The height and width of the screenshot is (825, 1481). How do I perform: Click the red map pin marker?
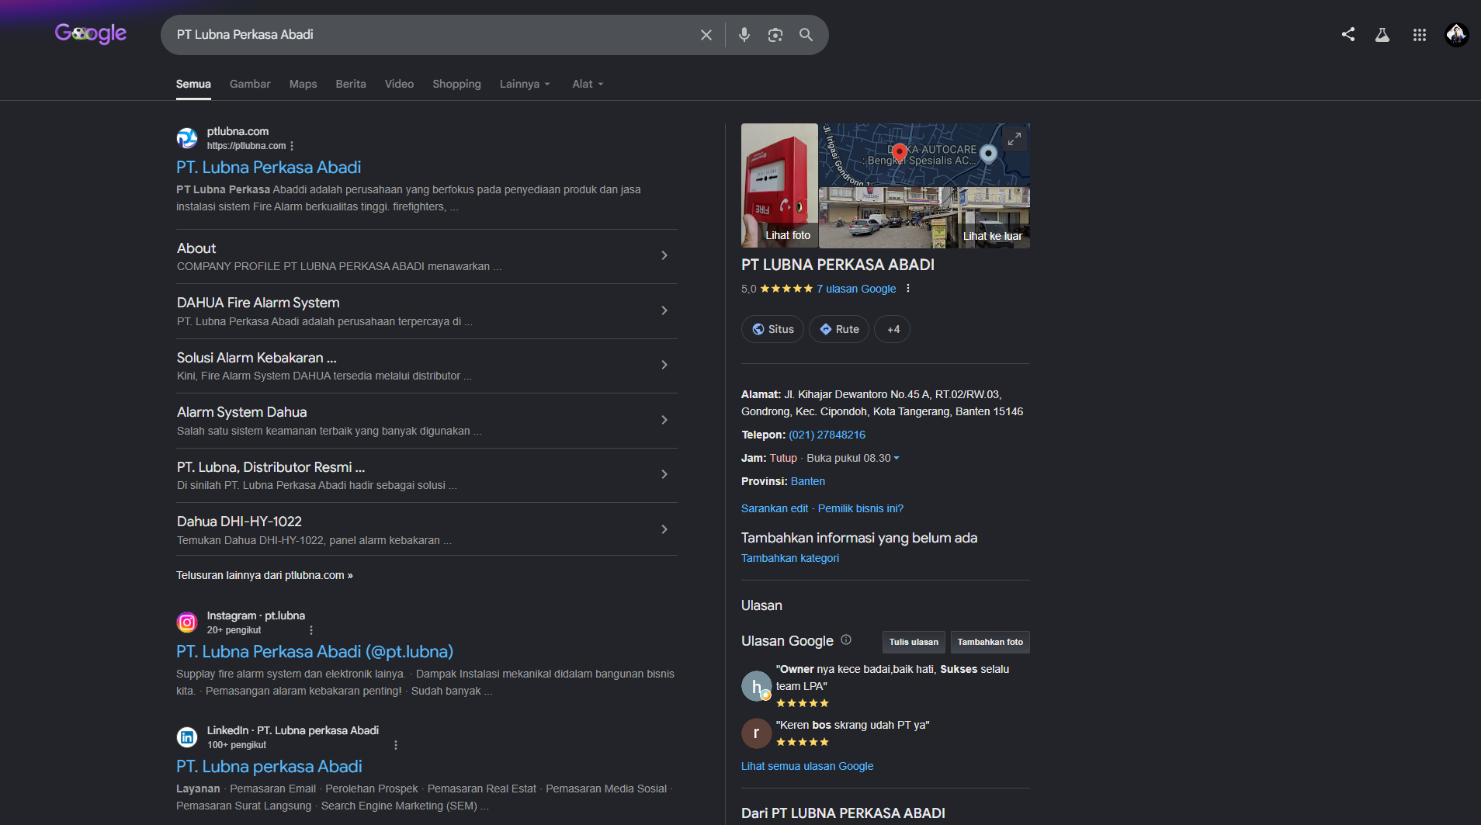(x=899, y=153)
